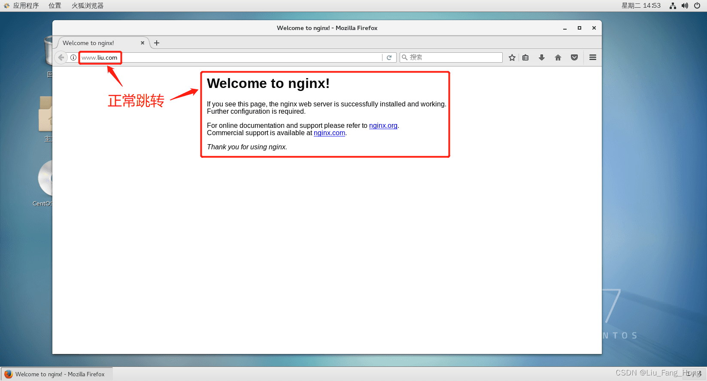707x381 pixels.
Task: Go to the Firefox home page
Action: click(x=558, y=57)
